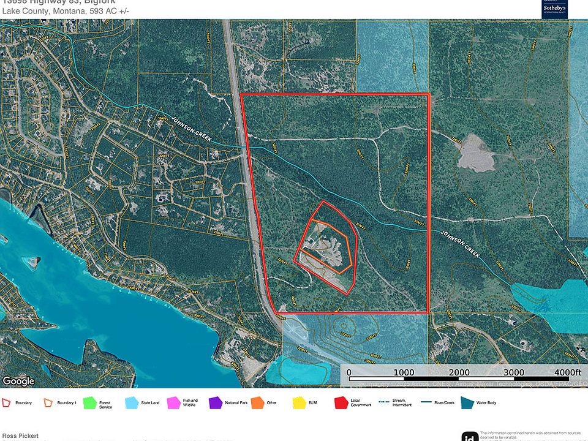Click the orange Other legend icon
Screen dimensions: 588x441
pyautogui.click(x=257, y=402)
